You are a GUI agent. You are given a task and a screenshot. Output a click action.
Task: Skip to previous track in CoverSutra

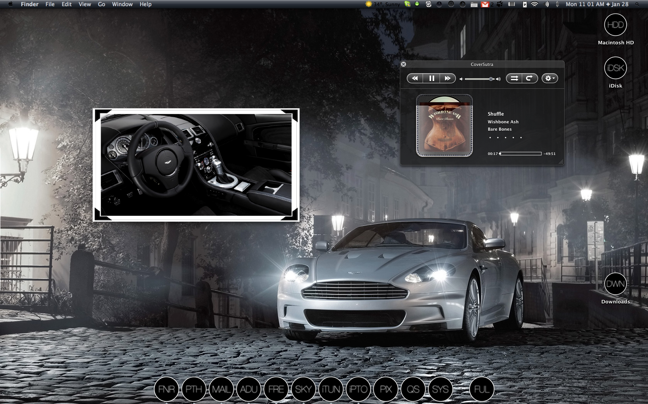point(415,78)
